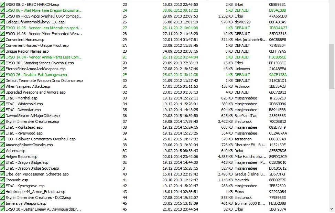Select ERSO 26 - Realistic Fall Damages.esp
The image size is (335, 213).
pos(36,75)
